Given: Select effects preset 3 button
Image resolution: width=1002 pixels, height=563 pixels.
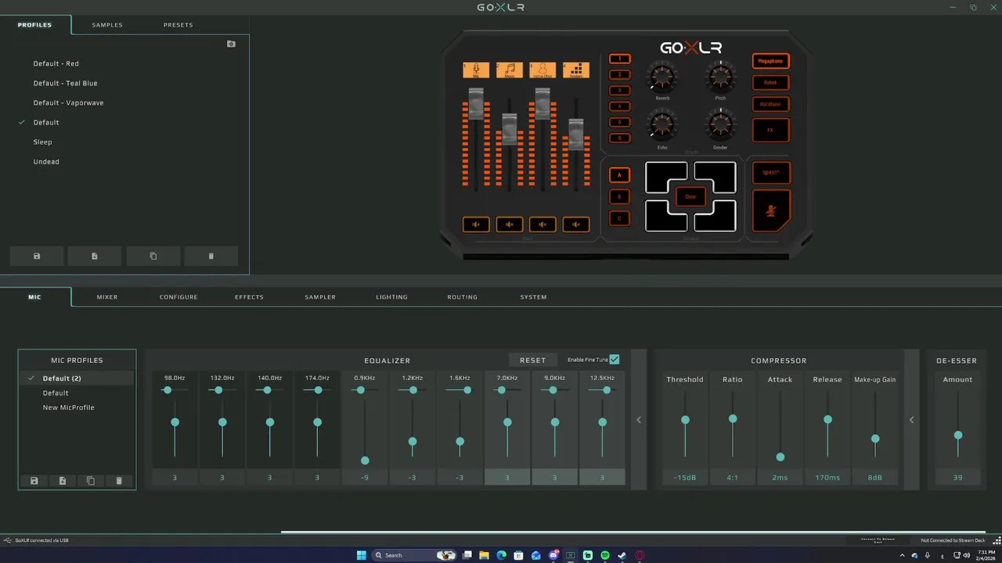Looking at the screenshot, I should point(620,91).
